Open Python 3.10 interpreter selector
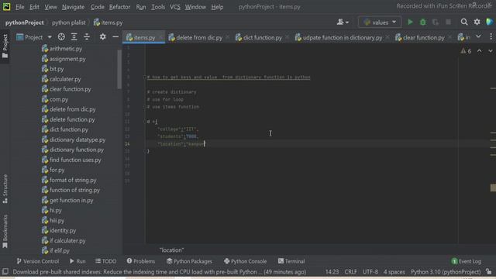This screenshot has height=279, width=496. point(446,272)
